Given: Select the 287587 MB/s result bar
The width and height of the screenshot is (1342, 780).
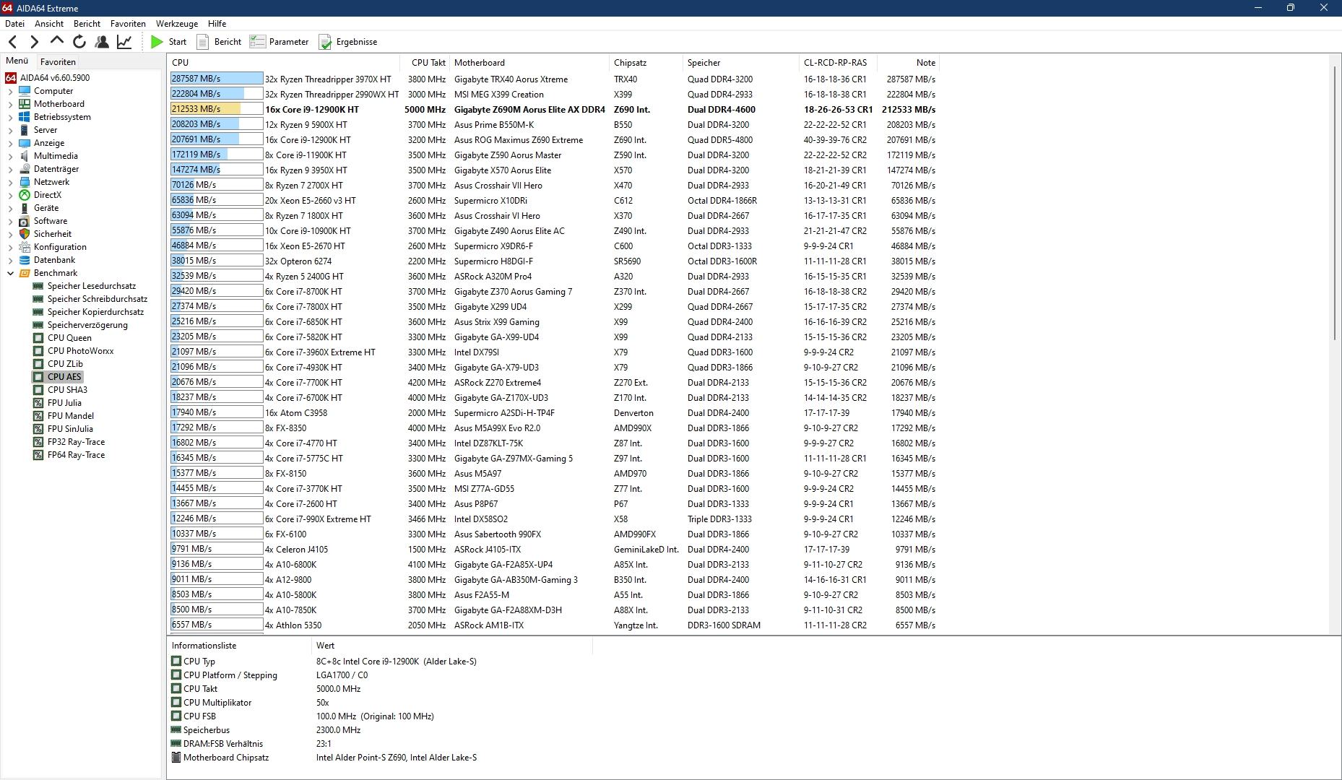Looking at the screenshot, I should (x=217, y=79).
